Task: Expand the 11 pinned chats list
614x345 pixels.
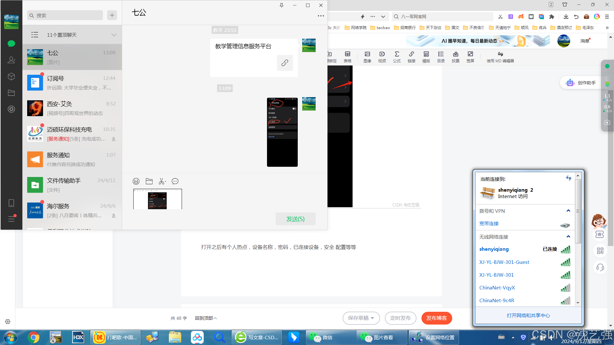Action: click(114, 35)
